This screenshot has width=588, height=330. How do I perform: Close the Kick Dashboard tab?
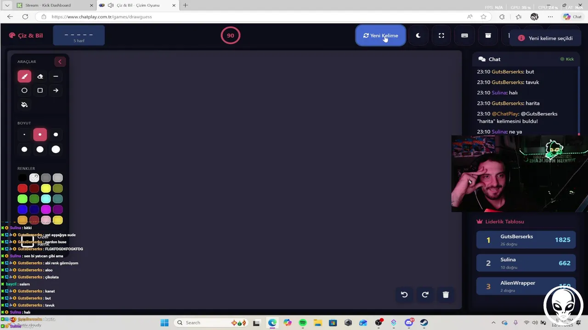click(x=91, y=5)
